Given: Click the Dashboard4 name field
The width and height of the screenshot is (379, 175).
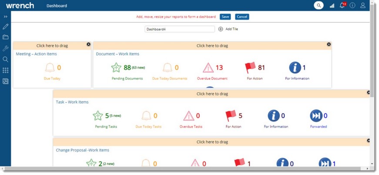Looking at the screenshot, I should [180, 29].
